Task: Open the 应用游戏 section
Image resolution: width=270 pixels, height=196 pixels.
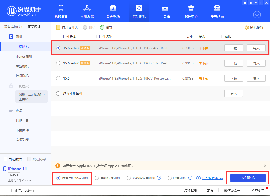Action: (x=87, y=11)
